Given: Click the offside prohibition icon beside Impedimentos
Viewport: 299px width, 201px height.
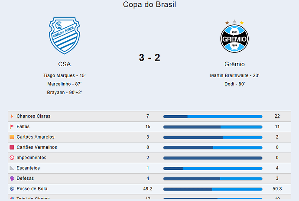Looking at the screenshot, I should pos(12,158).
